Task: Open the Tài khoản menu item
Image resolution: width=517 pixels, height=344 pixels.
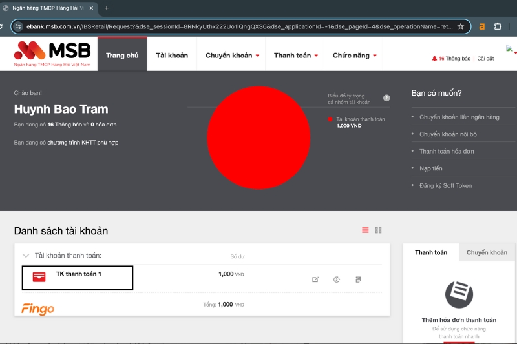Action: coord(172,56)
